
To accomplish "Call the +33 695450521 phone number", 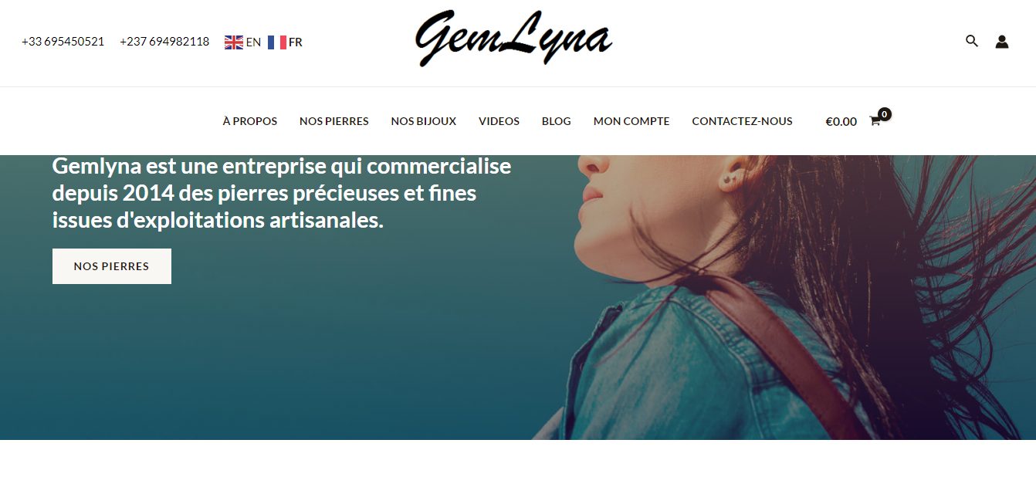I will (63, 42).
